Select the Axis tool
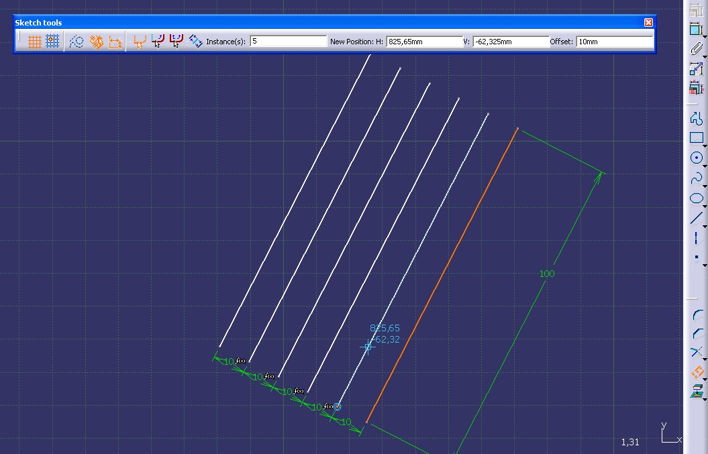The width and height of the screenshot is (708, 454). tap(697, 238)
